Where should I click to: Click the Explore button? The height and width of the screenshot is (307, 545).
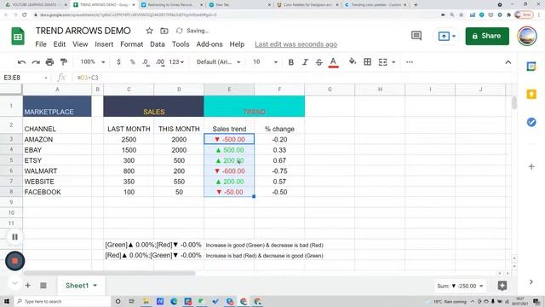click(502, 286)
